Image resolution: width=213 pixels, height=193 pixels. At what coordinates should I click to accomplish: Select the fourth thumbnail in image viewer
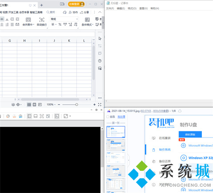click(116, 171)
